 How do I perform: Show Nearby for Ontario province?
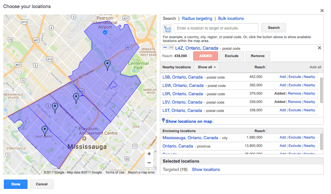tap(309, 146)
